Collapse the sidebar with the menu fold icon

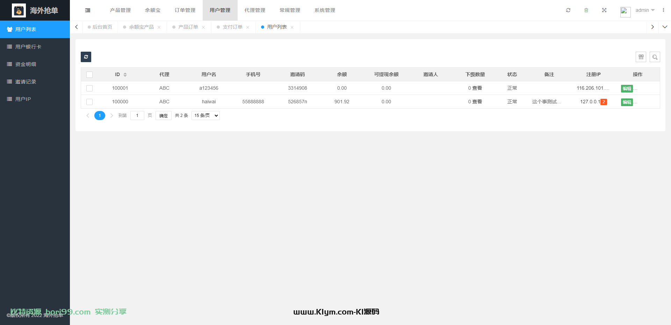tap(88, 10)
